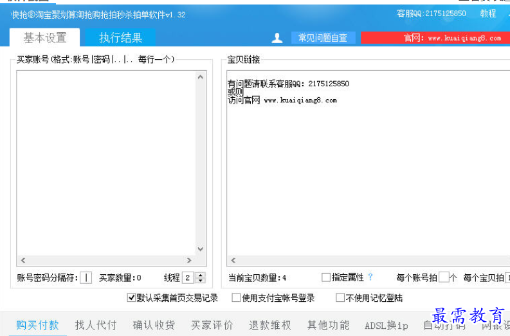This screenshot has height=336, width=510.
Task: Click inside the 买家账号 text area
Action: [x=106, y=163]
